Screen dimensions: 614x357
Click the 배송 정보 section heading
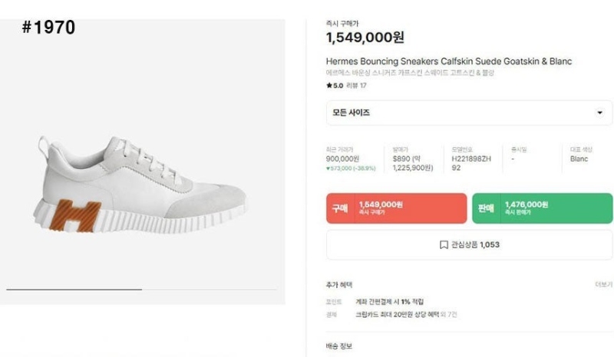[339, 346]
